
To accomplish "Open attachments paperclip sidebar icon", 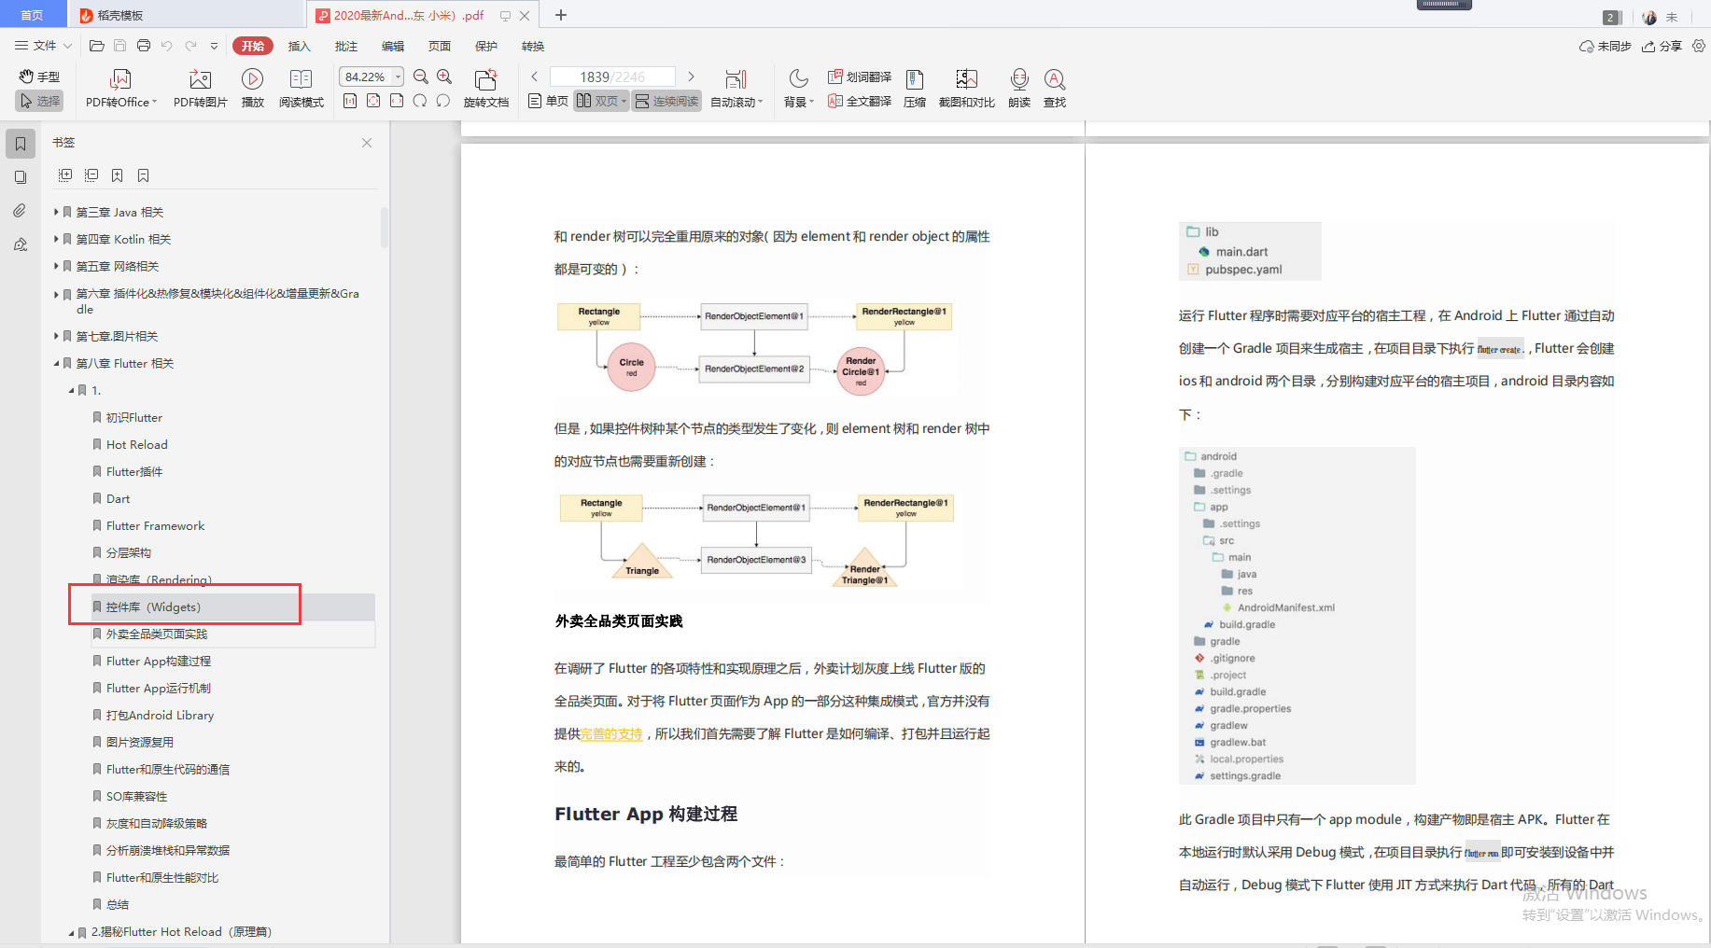I will click(21, 211).
